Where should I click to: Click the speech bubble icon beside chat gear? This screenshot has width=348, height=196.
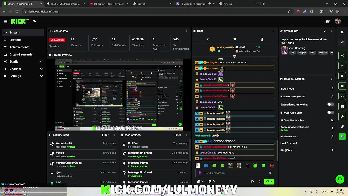coord(252,182)
